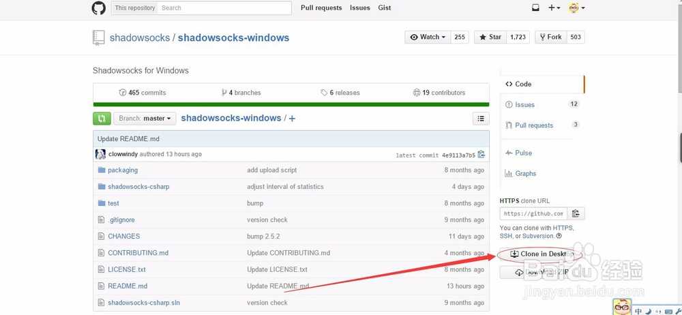Open the 'add upload script' commit message

click(x=272, y=170)
